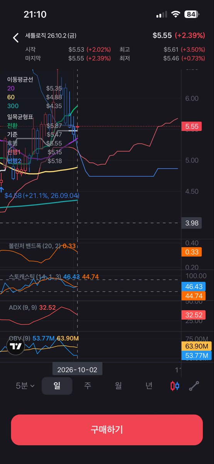Tap the 0.33 Bollinger width value tag
The height and width of the screenshot is (464, 214).
coord(192,252)
